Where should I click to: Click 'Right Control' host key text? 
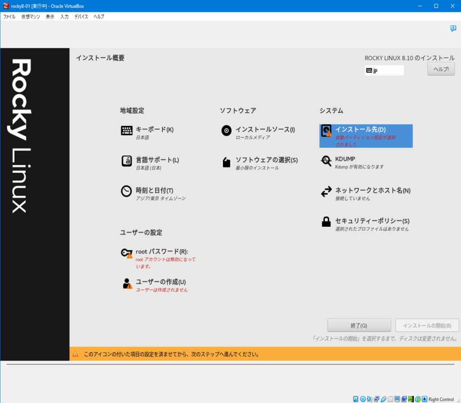coord(441,399)
